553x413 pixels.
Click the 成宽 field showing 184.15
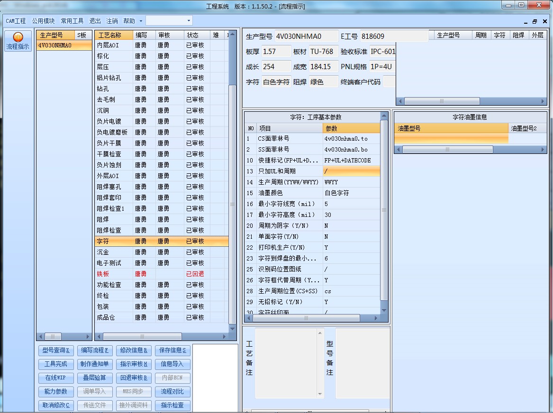point(323,67)
